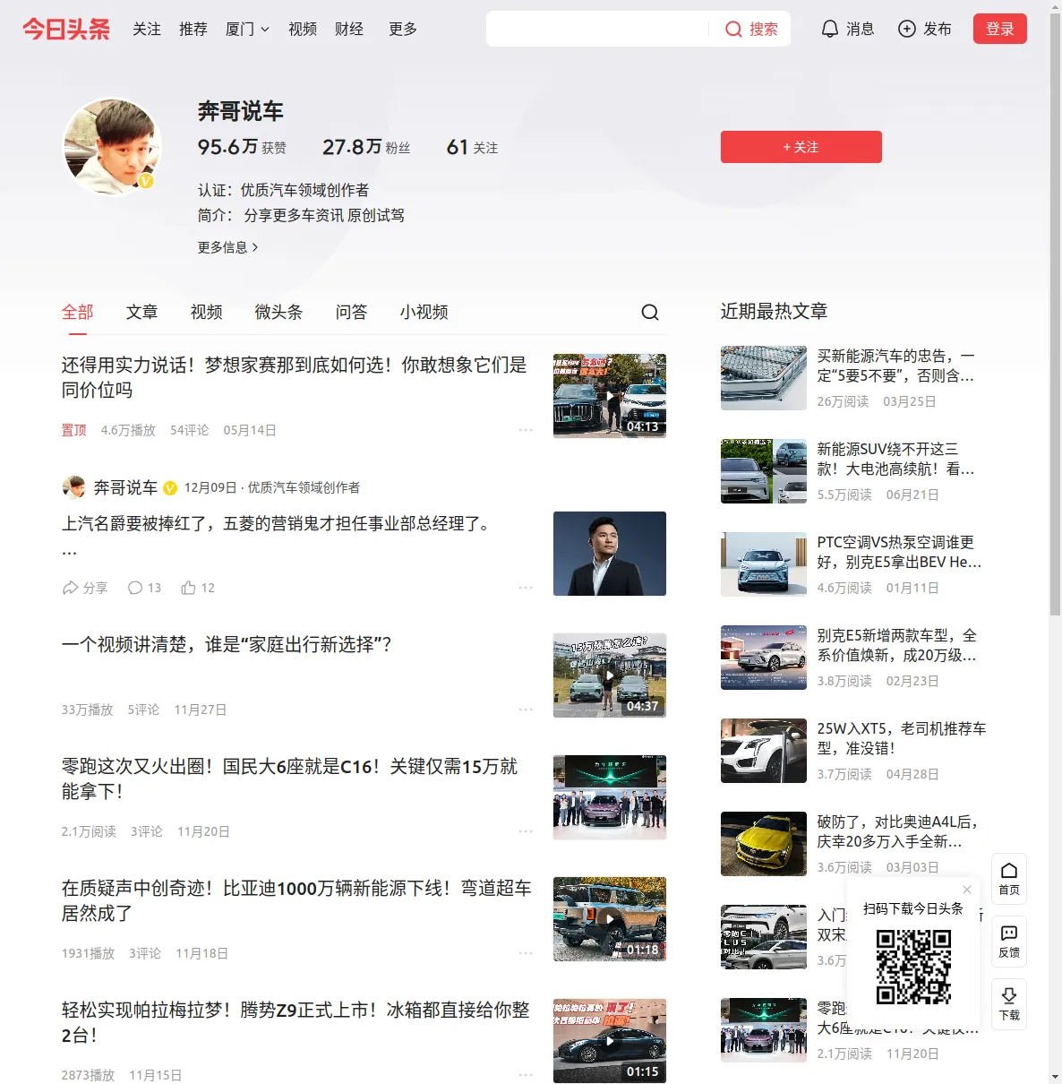Open video 一个视频讲清楚 家庭出行新选择
Image resolution: width=1062 pixels, height=1084 pixels.
point(227,644)
